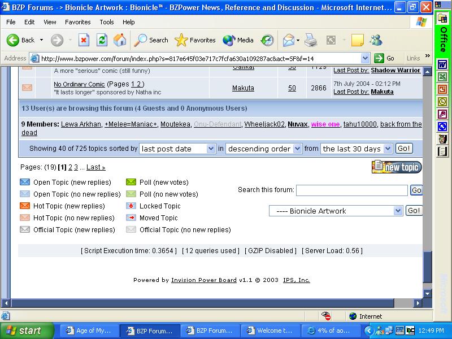This screenshot has width=452, height=339.
Task: Open History clock icon in toolbar
Action: point(267,40)
